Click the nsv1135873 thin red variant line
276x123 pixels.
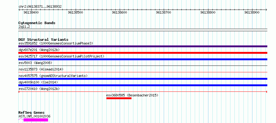[x=143, y=72]
